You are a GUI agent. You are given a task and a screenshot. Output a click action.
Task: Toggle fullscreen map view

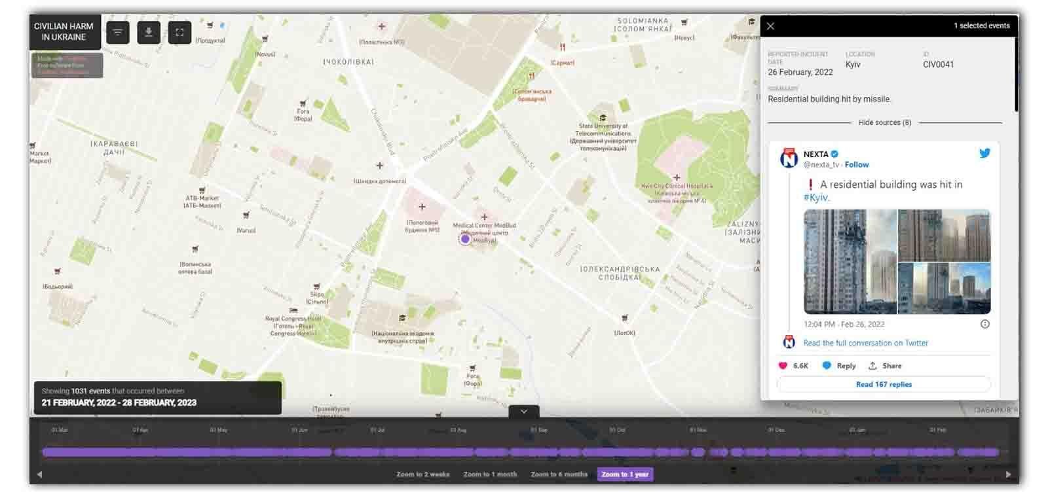tap(179, 32)
